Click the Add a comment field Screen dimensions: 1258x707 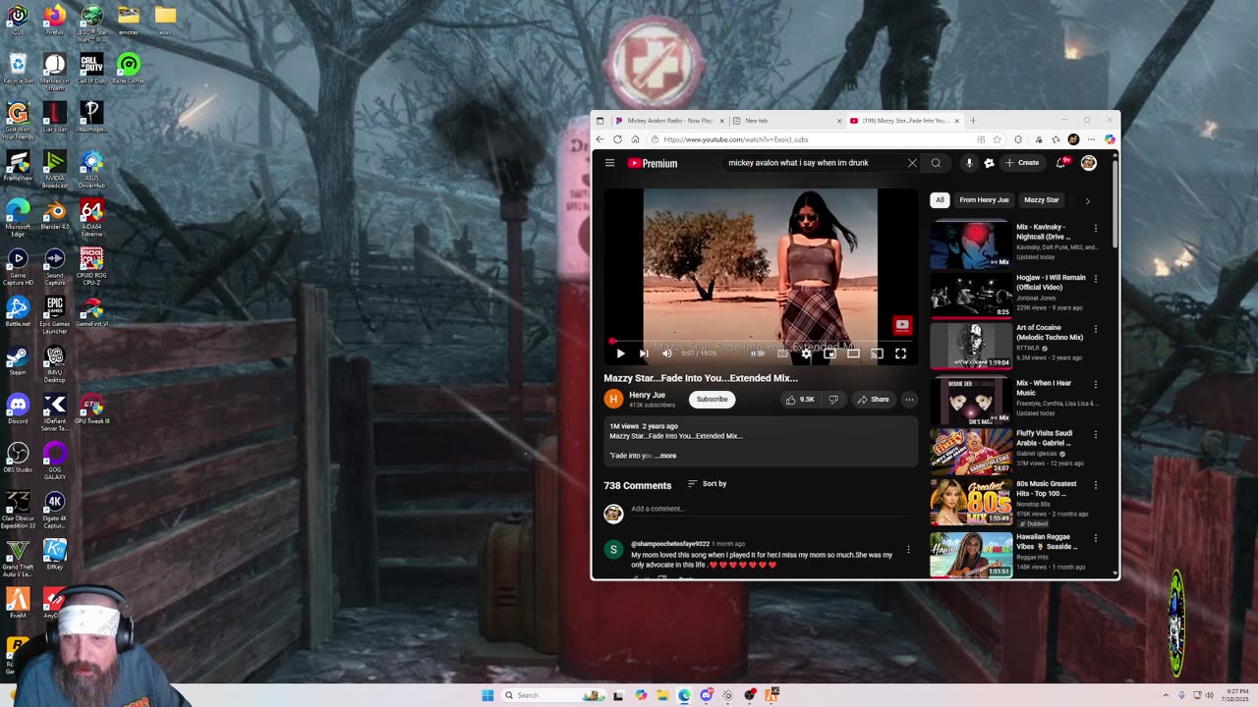pos(772,510)
